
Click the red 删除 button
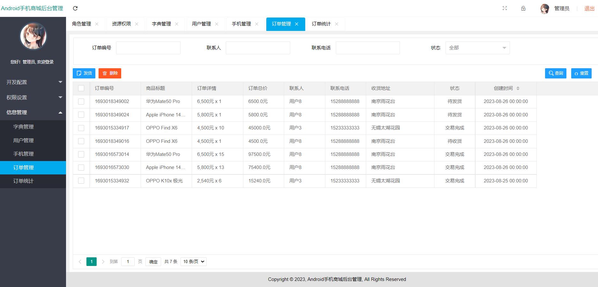110,73
